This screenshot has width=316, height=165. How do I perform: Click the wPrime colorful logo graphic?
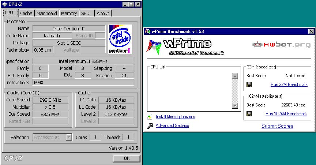154,47
